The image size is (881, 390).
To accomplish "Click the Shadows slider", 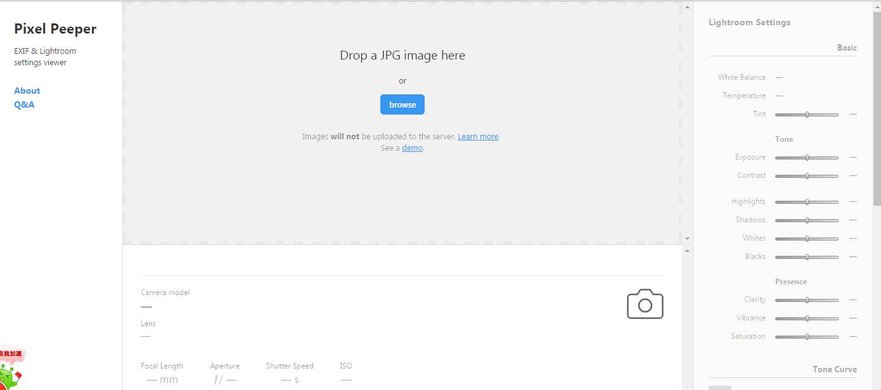I will pos(807,220).
